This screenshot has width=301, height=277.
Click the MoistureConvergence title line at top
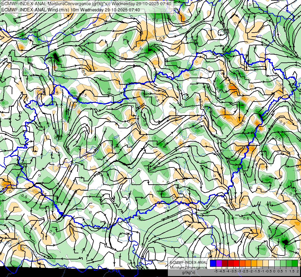pos(86,4)
